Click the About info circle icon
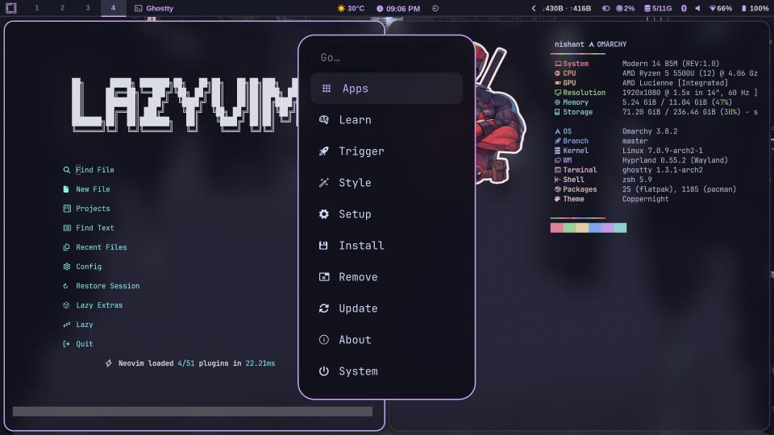Viewport: 774px width, 435px height. click(x=324, y=340)
